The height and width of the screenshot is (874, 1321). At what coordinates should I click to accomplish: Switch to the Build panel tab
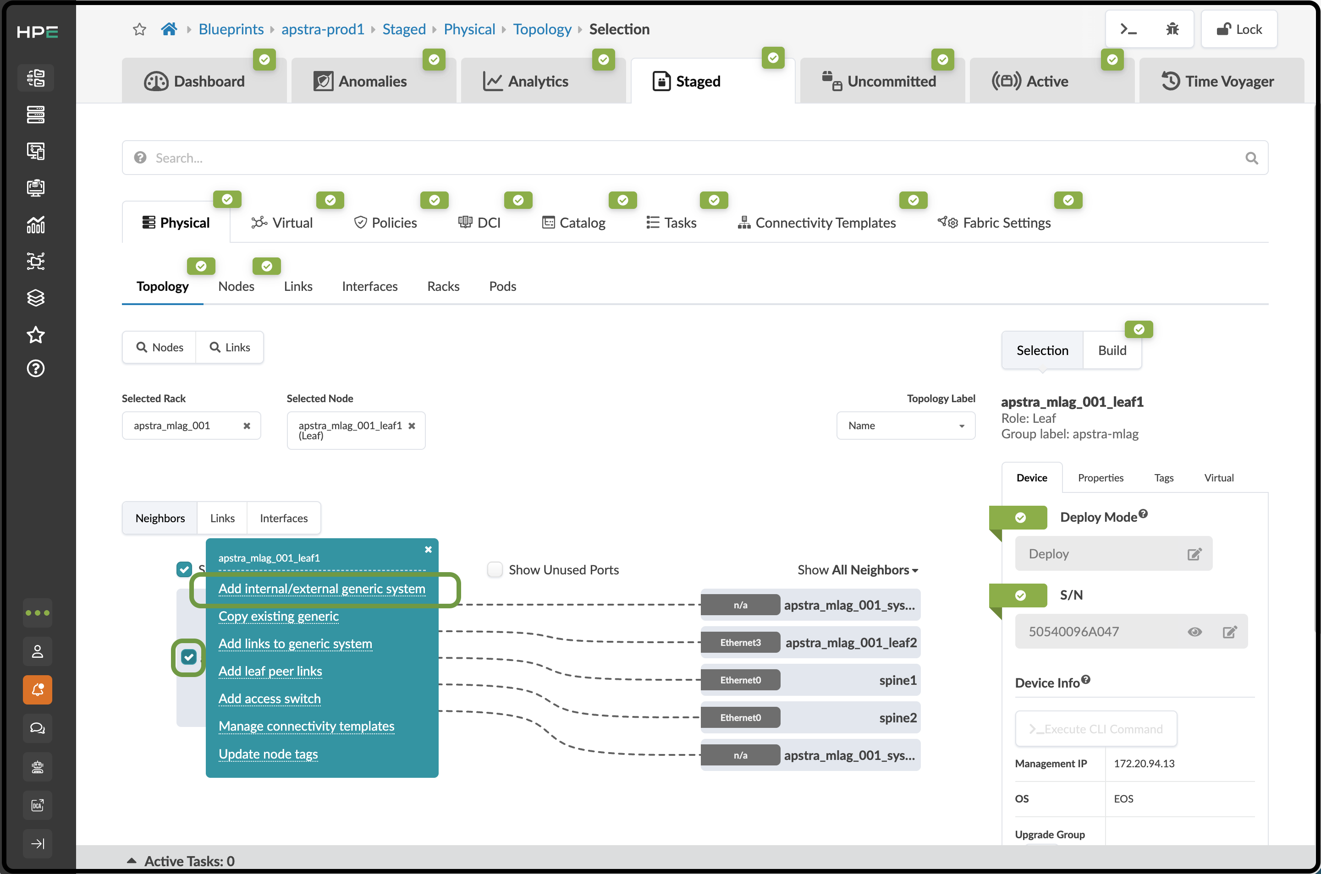1112,350
